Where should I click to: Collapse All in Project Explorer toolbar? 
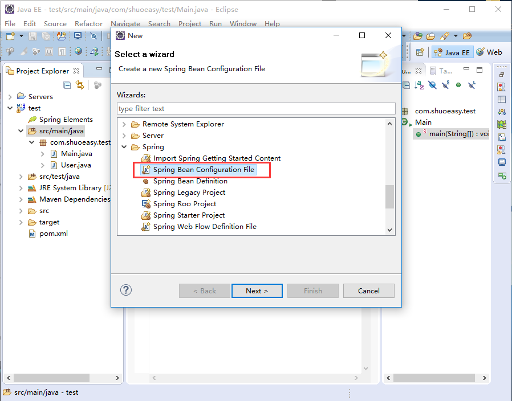[67, 85]
